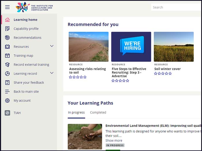The image size is (202, 151).
Task: Click the Learning home house icon
Action: (8, 20)
